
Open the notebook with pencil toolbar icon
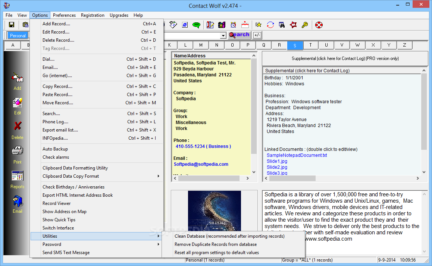click(x=210, y=25)
